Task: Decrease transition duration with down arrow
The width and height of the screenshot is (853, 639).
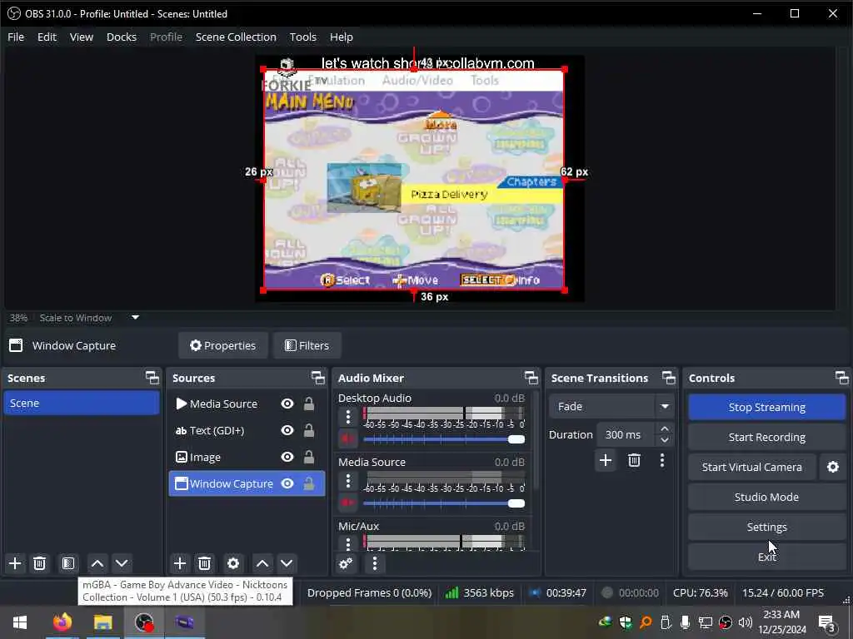Action: click(x=665, y=440)
